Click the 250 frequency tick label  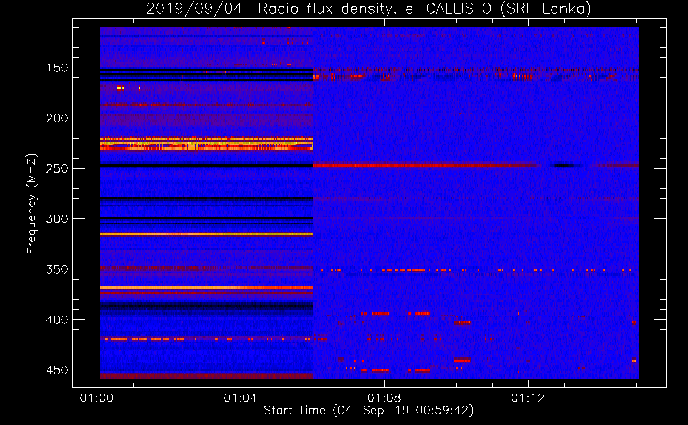(x=57, y=169)
